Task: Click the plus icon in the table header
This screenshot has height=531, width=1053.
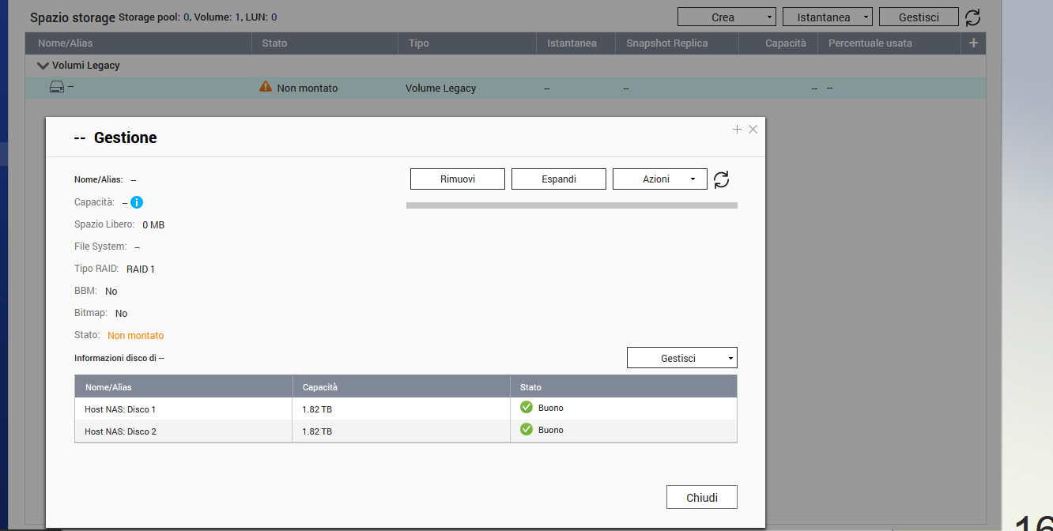Action: (x=973, y=43)
